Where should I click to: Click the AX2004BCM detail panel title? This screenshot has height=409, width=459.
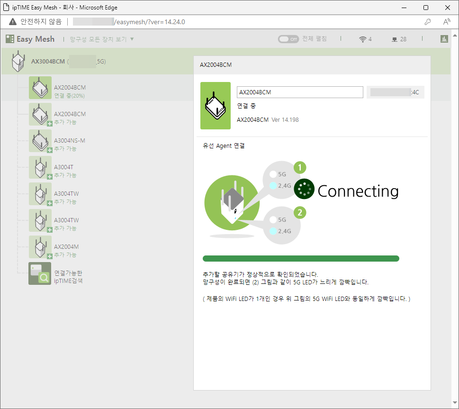[x=216, y=65]
